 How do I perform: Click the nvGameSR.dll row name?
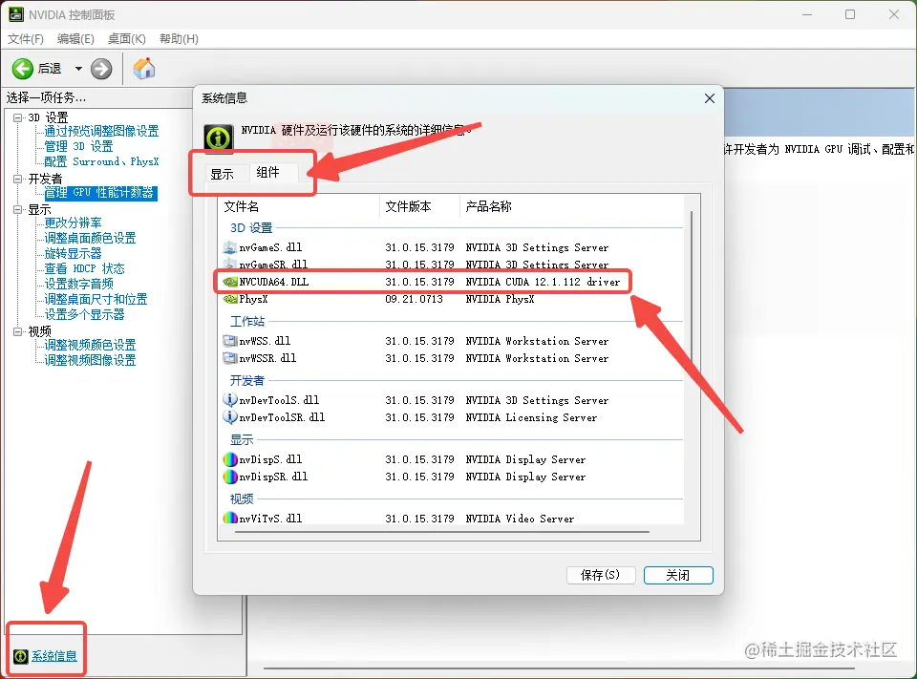(273, 265)
